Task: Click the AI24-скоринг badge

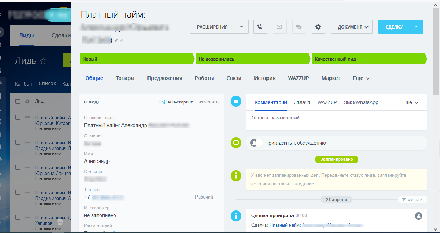Action: pyautogui.click(x=178, y=102)
